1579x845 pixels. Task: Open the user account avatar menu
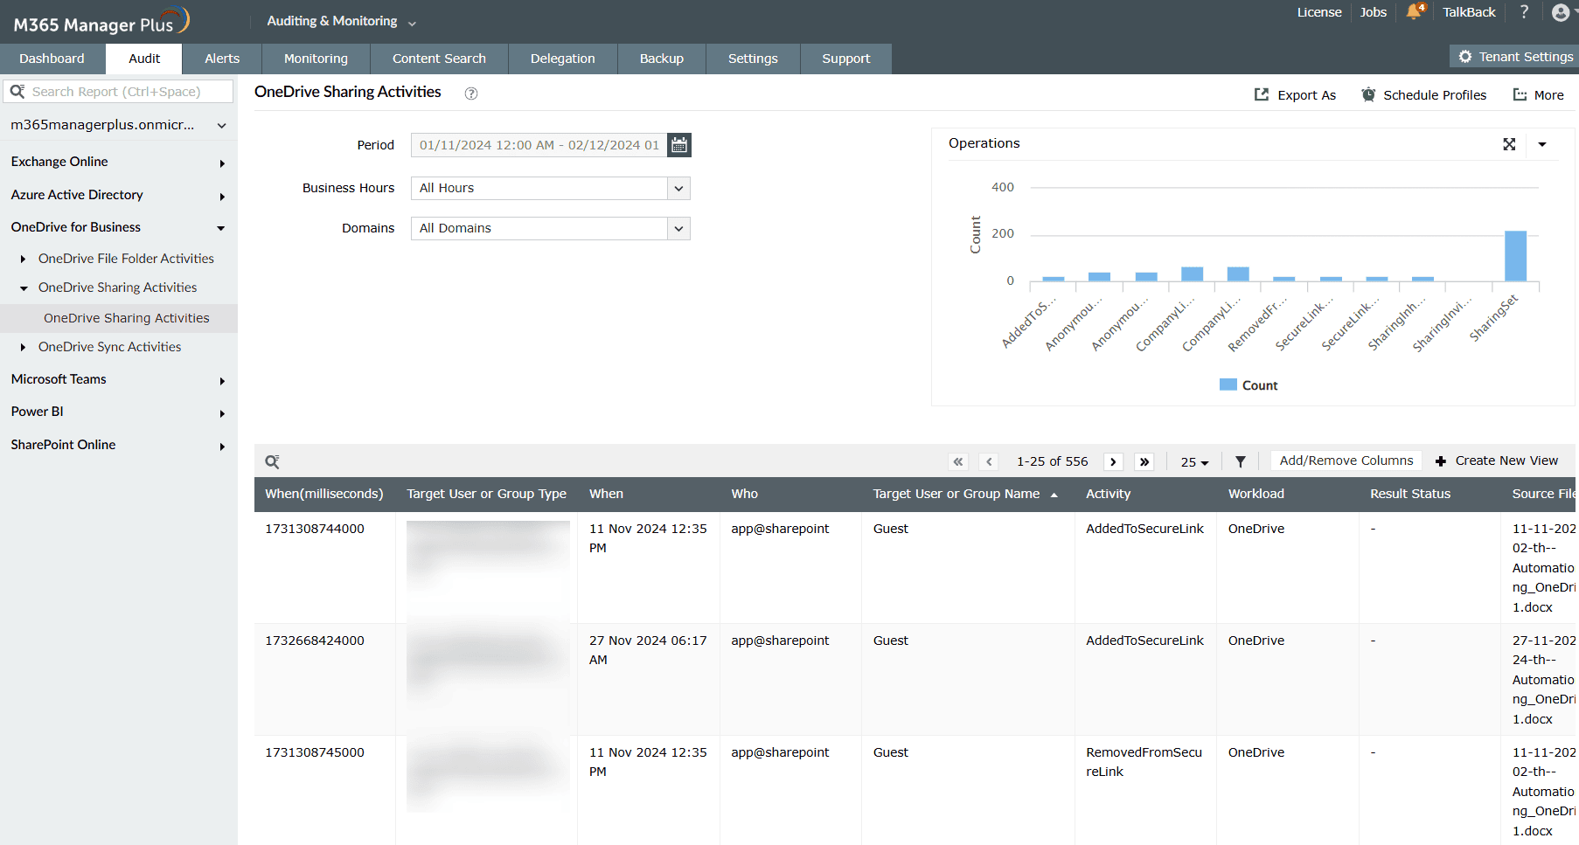coord(1561,12)
